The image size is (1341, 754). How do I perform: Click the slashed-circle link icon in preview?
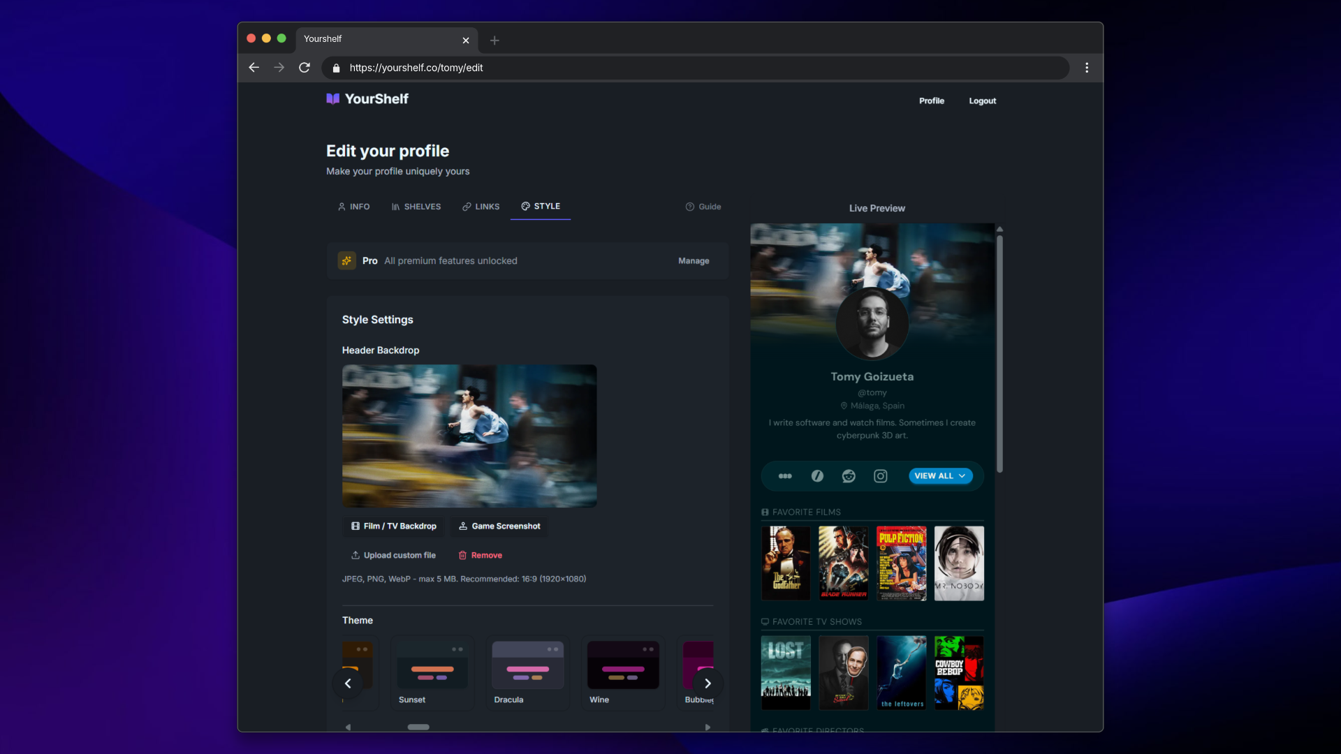coord(817,476)
